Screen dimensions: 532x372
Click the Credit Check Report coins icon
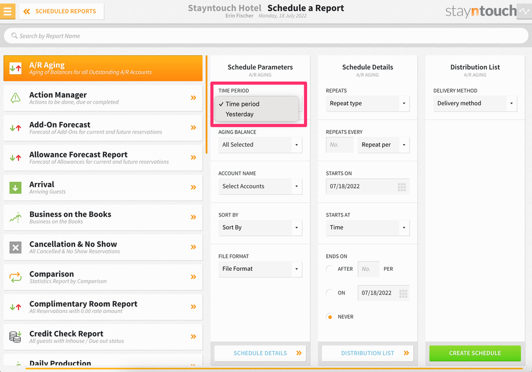pos(15,337)
